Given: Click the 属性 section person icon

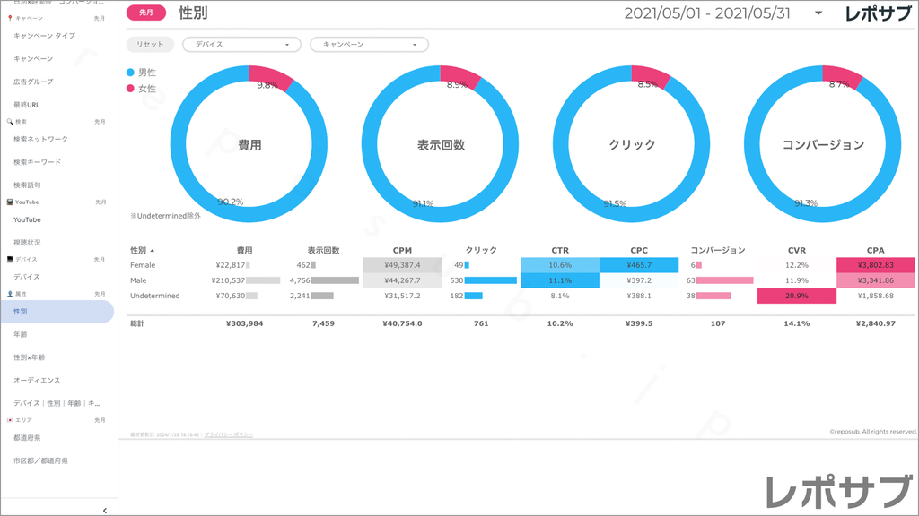Looking at the screenshot, I should point(9,294).
